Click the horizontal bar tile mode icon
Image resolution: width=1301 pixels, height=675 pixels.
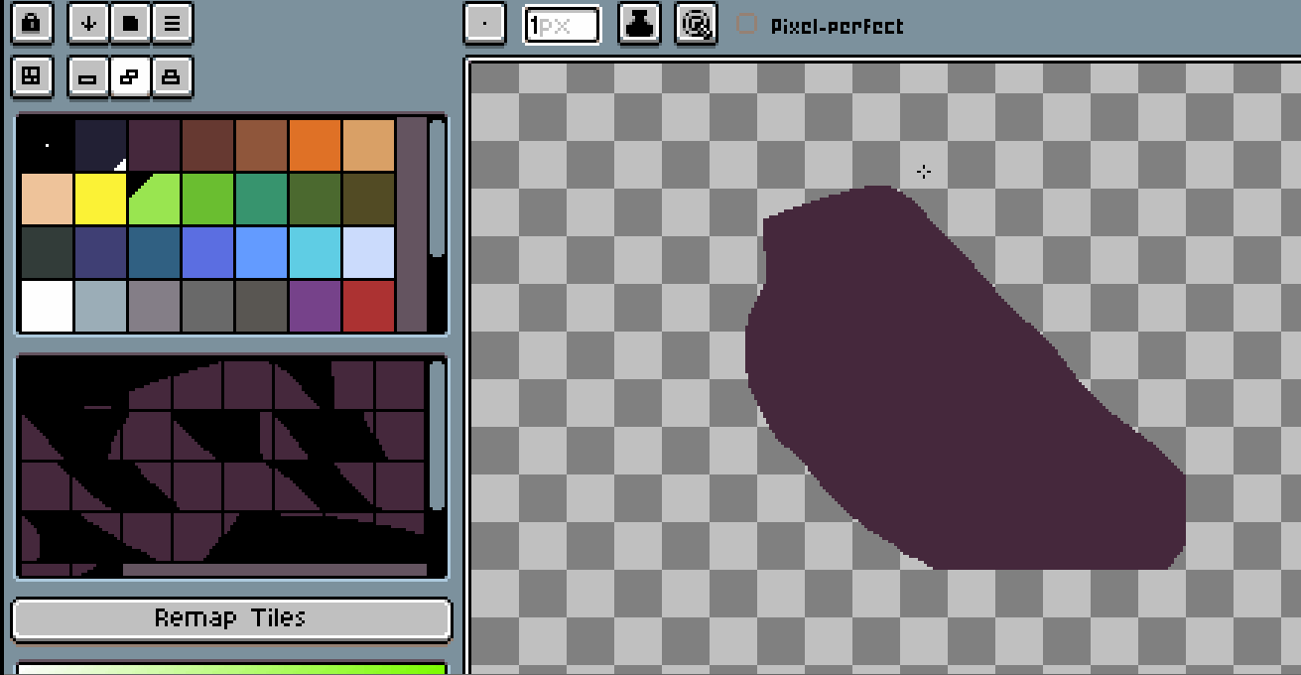(87, 75)
